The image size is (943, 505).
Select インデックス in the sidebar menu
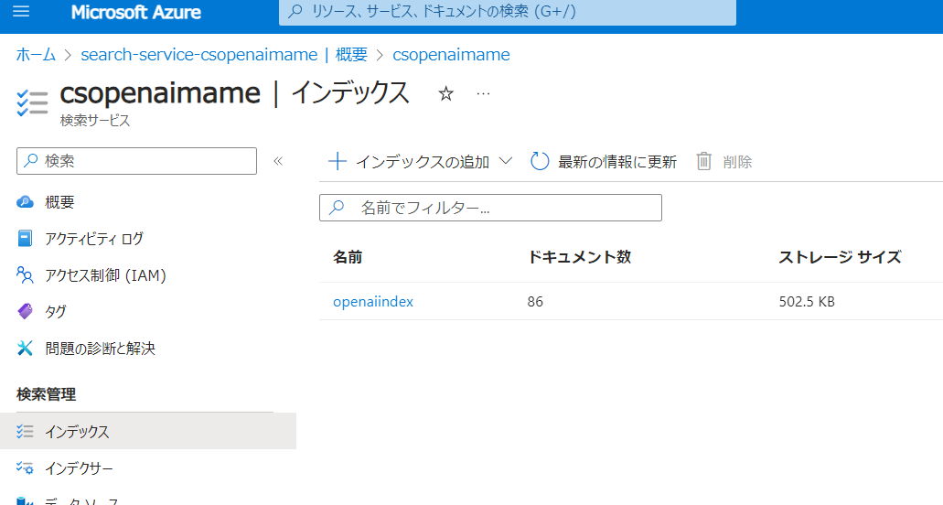[x=77, y=431]
